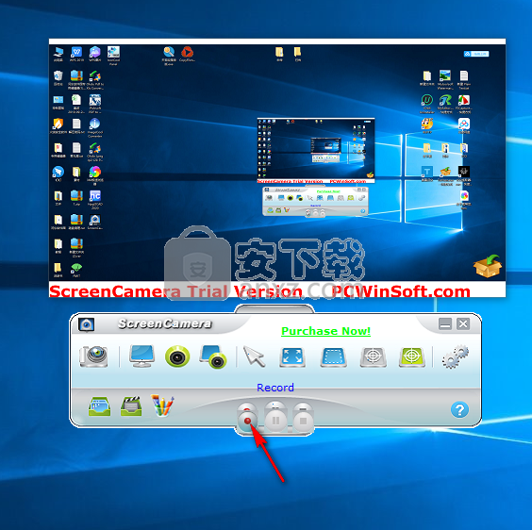Choose desktop plus webcam combined source
532x530 pixels.
coord(213,356)
